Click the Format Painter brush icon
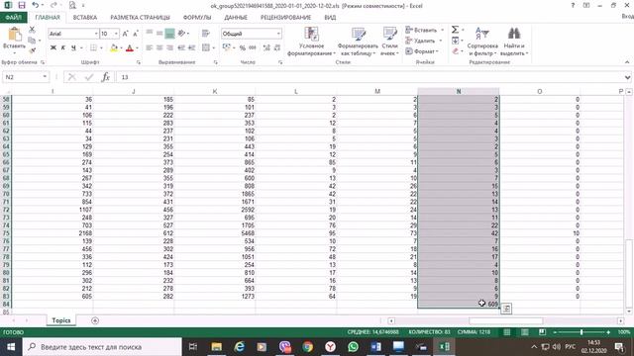The image size is (634, 356). pyautogui.click(x=32, y=50)
